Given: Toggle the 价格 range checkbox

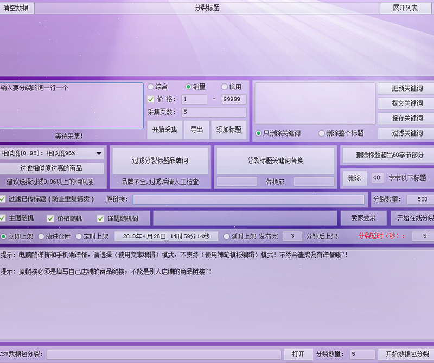Looking at the screenshot, I should 151,99.
